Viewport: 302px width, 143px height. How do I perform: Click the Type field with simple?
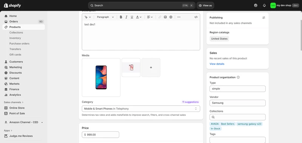pos(237,89)
